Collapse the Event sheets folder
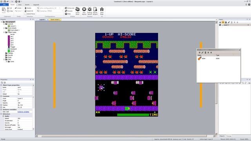Image resolution: width=251 pixels, height=141 pixels. (x=4, y=28)
